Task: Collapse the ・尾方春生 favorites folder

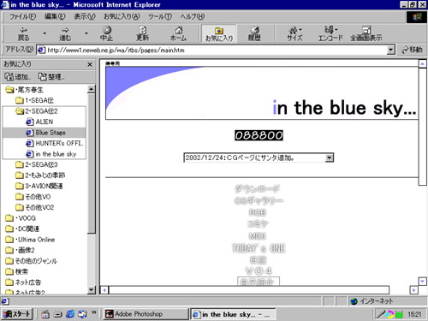Action: [x=25, y=90]
